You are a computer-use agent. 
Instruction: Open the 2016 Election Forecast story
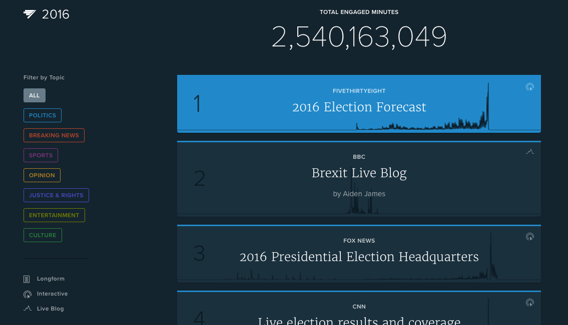[x=359, y=107]
